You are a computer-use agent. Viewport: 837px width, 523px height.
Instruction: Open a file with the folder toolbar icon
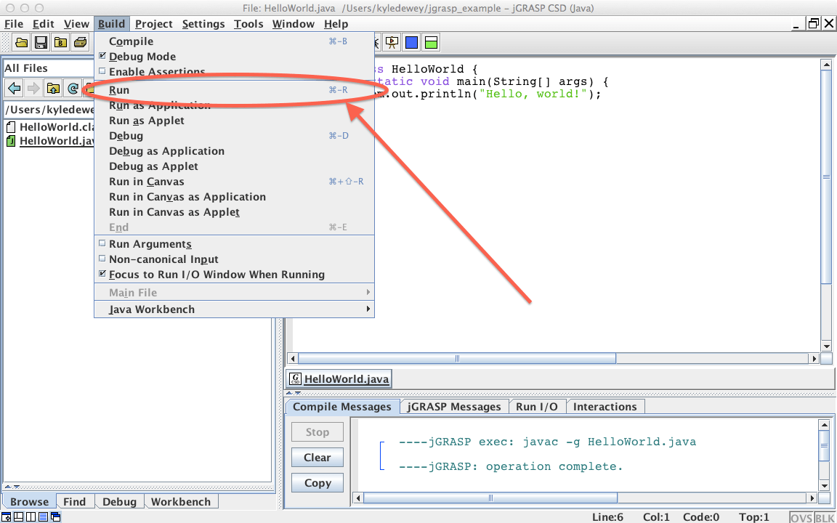point(21,41)
